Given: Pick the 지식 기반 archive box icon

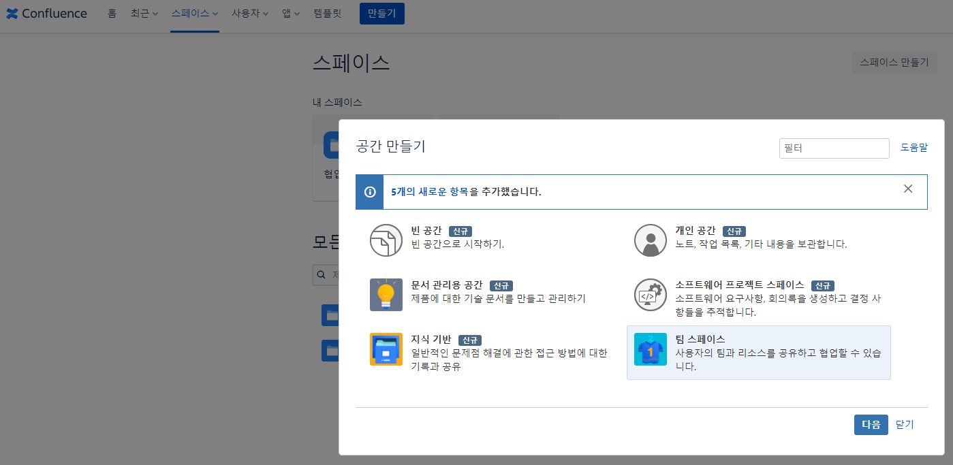Looking at the screenshot, I should tap(386, 349).
